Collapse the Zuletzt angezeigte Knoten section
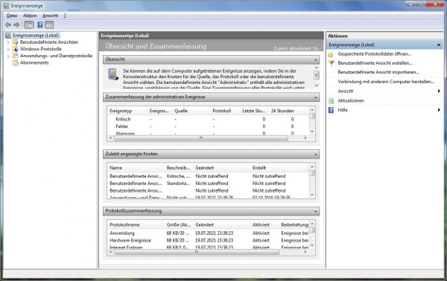The height and width of the screenshot is (281, 447). 316,155
